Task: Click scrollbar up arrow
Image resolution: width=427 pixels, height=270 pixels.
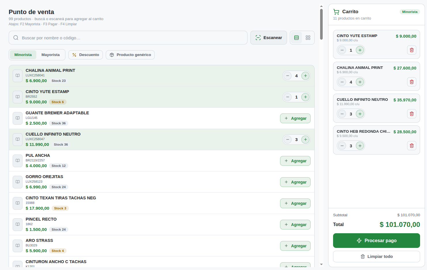Action: tap(321, 6)
